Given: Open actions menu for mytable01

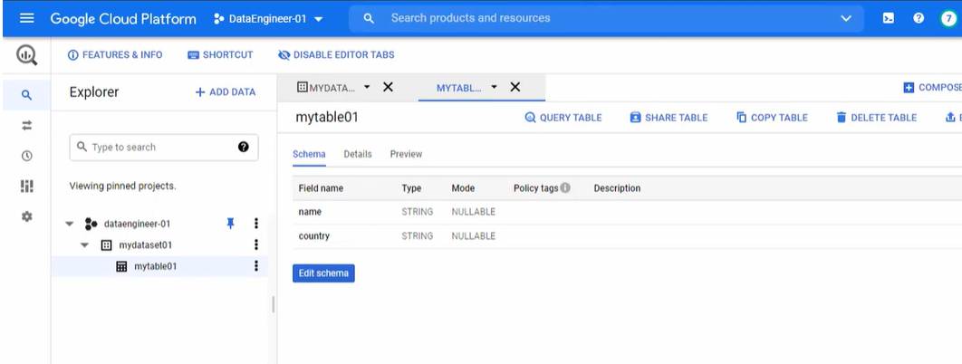Looking at the screenshot, I should tap(256, 266).
